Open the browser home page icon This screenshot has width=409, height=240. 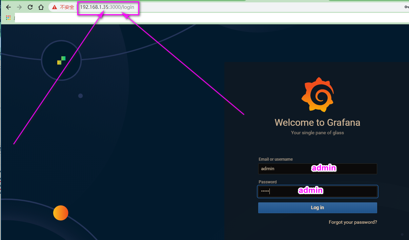pos(41,7)
